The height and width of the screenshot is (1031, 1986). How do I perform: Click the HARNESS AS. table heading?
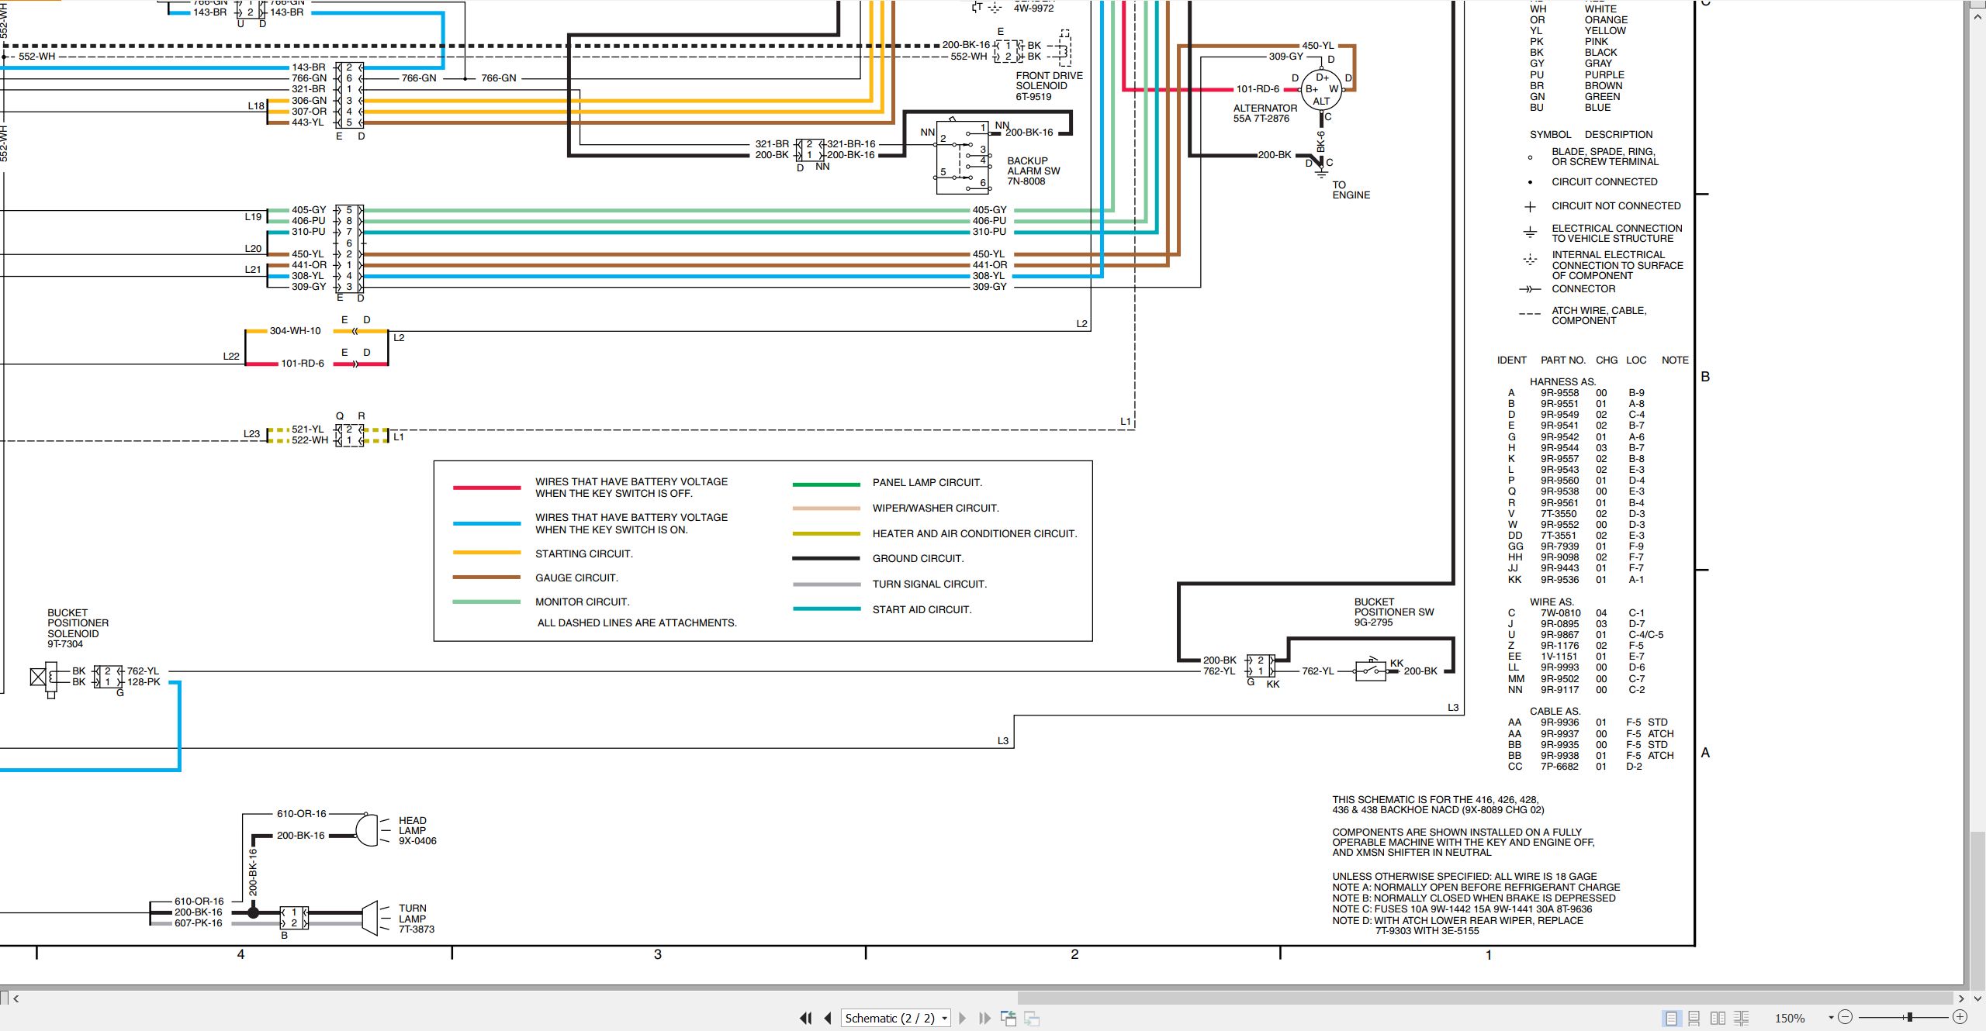pos(1562,381)
